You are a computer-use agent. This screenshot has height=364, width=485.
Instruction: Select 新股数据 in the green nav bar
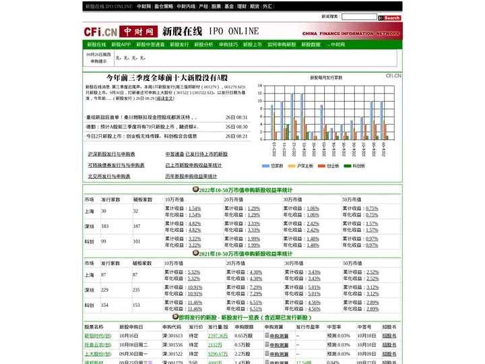click(311, 44)
